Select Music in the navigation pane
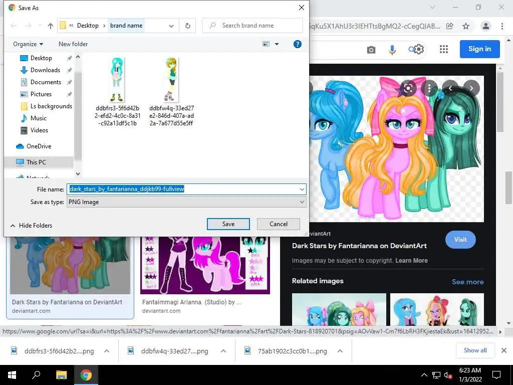 pyautogui.click(x=38, y=118)
